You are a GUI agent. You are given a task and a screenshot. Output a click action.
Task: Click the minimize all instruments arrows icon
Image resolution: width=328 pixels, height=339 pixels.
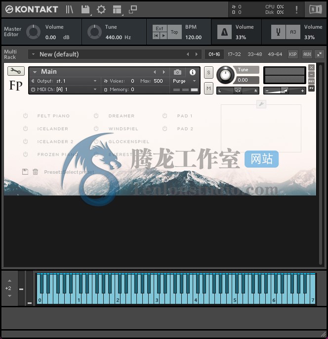coord(320,54)
